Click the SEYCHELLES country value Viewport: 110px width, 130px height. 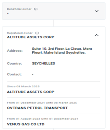(x=43, y=63)
